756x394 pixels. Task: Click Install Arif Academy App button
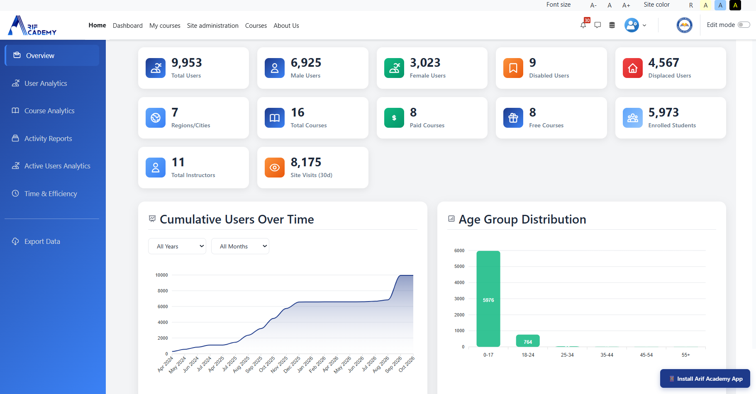pos(705,379)
